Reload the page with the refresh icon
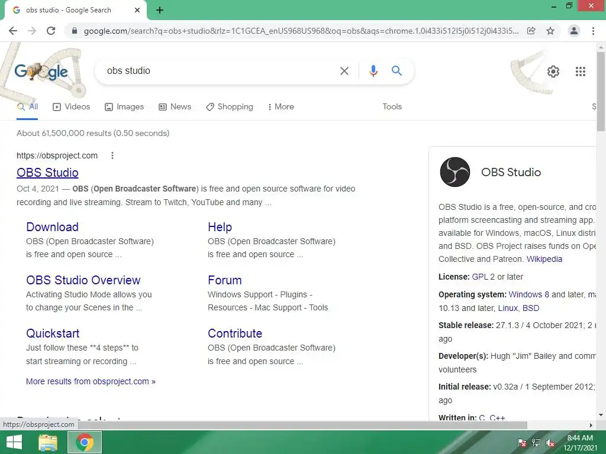 tap(51, 31)
